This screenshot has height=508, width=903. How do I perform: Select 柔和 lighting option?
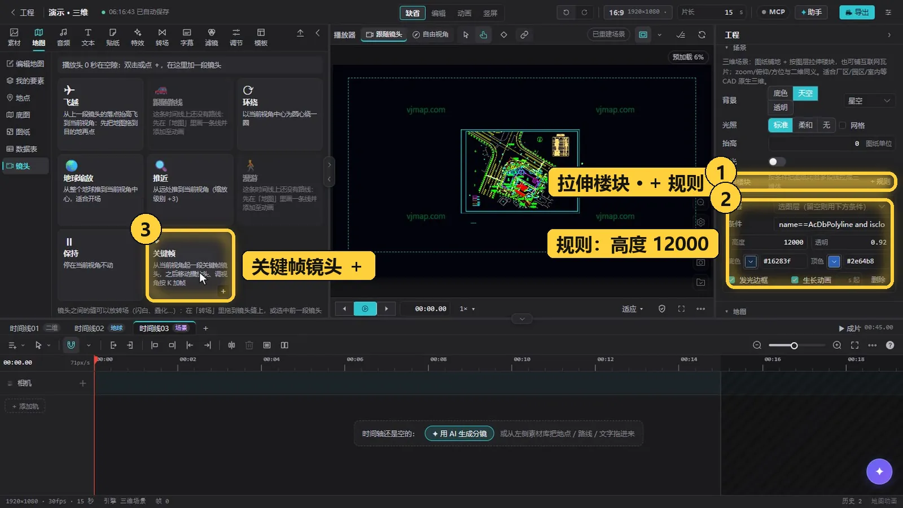tap(805, 125)
